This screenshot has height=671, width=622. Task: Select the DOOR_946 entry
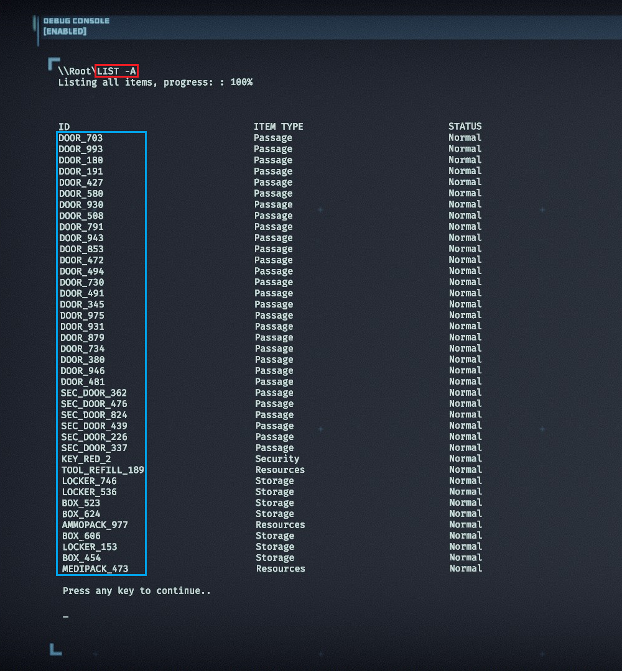tap(83, 370)
